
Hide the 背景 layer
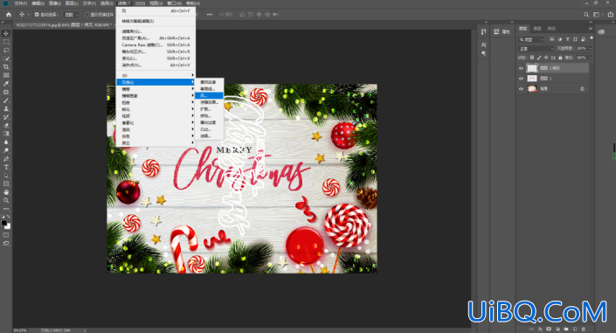pyautogui.click(x=522, y=89)
